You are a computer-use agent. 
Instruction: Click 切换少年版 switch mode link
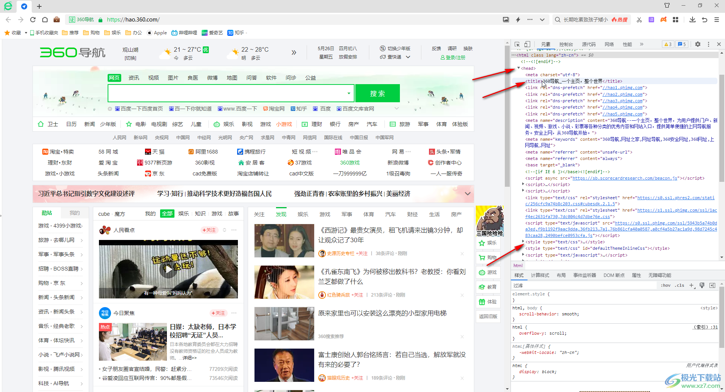395,48
